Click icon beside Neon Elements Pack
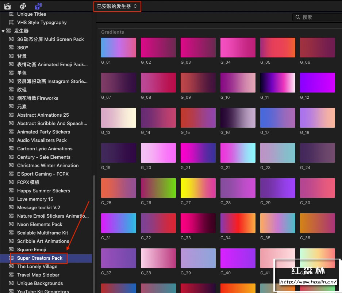Image resolution: width=342 pixels, height=293 pixels. point(11,224)
